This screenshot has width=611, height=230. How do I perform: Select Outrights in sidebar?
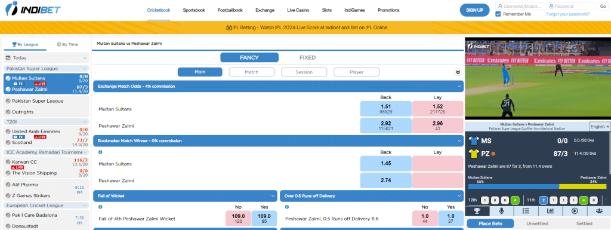tap(23, 112)
